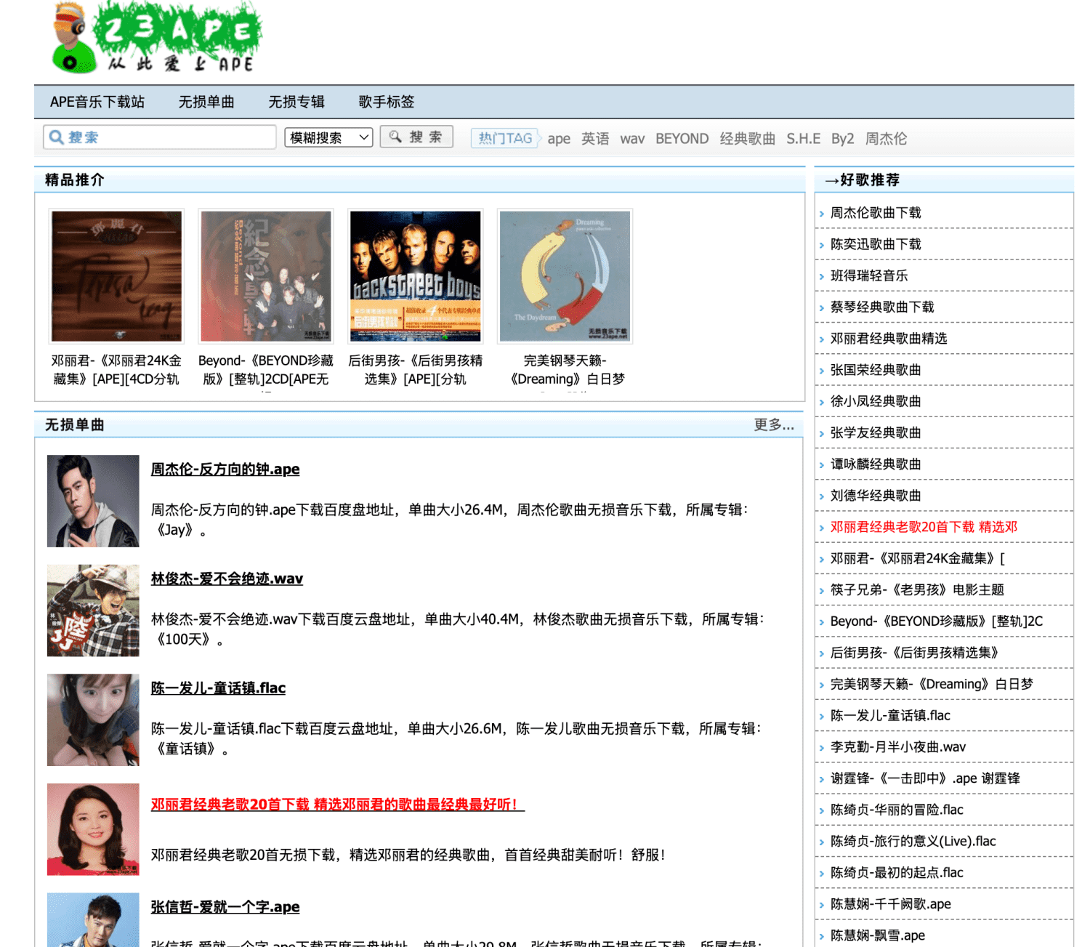Open the Backstreet Boys album cover
This screenshot has height=947, width=1090.
[x=416, y=276]
